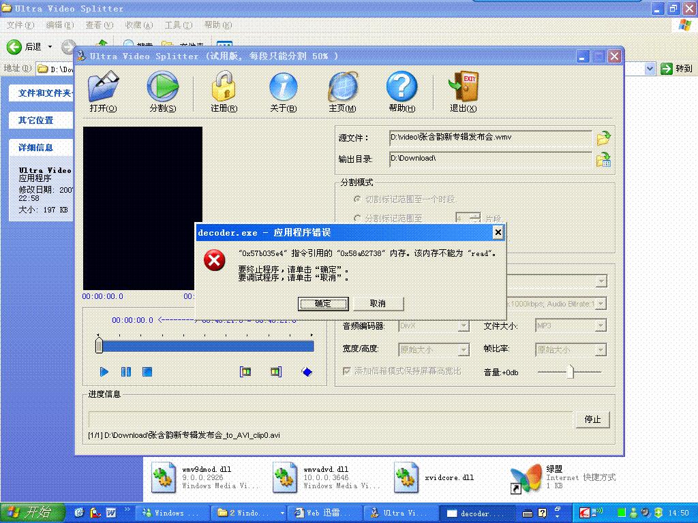Click the red error icon in dialog
Viewport: 698px width, 523px height.
215,260
